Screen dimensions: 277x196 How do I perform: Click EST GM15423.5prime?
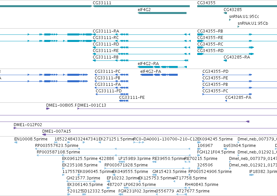coord(154,175)
